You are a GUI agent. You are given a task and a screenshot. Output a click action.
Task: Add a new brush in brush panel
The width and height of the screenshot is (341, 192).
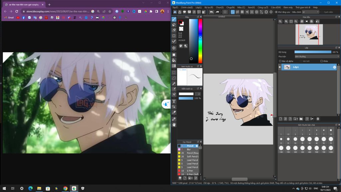(184, 178)
